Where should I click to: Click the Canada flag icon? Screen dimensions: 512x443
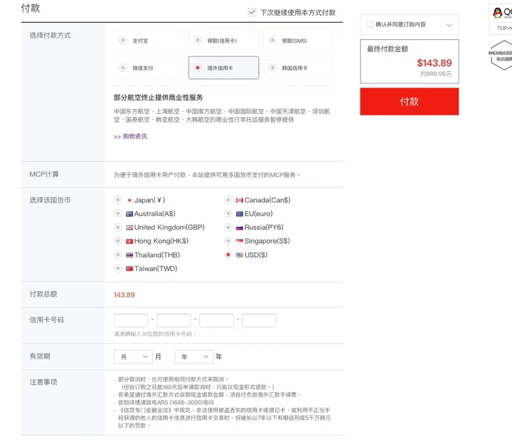[239, 200]
